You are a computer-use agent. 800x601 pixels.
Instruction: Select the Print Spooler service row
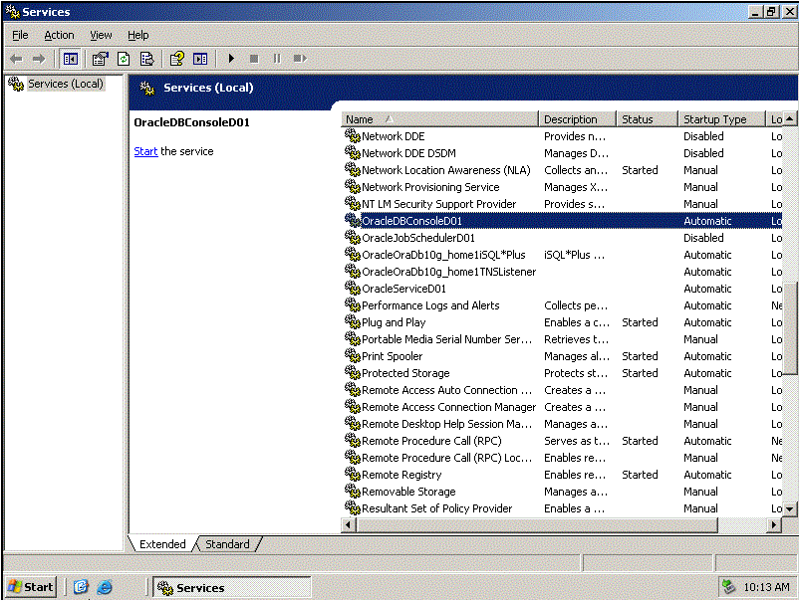point(392,356)
